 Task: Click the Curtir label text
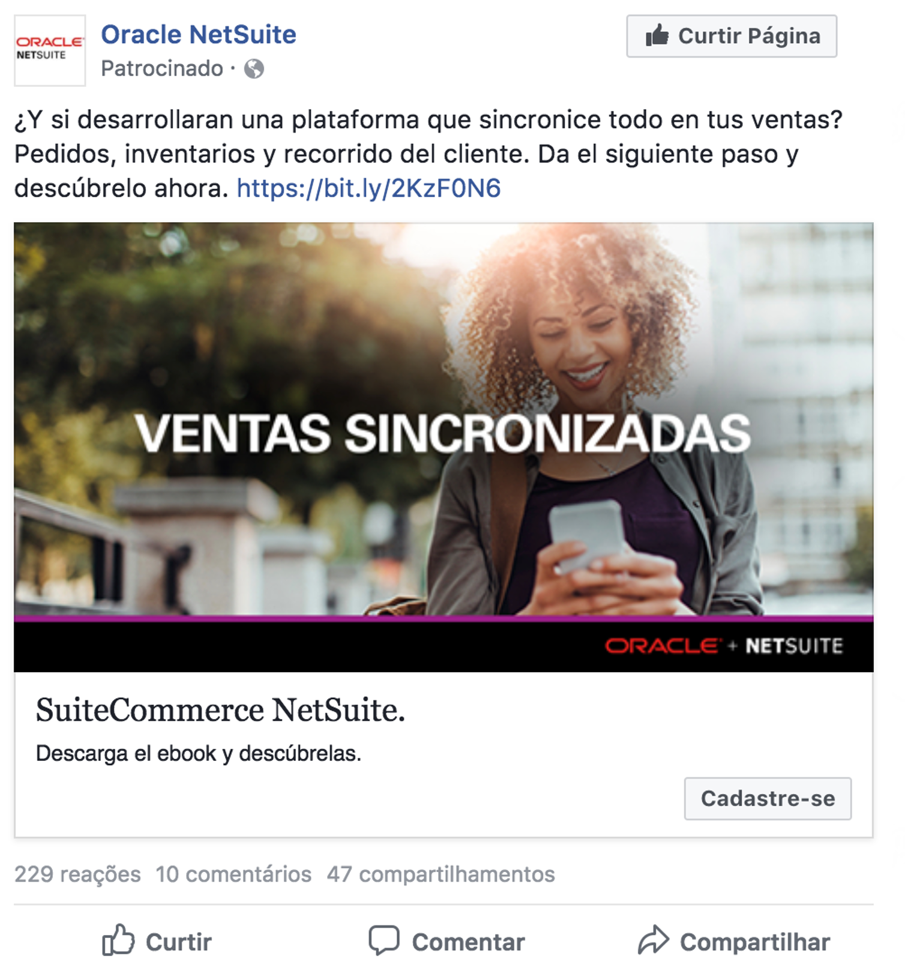[x=179, y=942]
